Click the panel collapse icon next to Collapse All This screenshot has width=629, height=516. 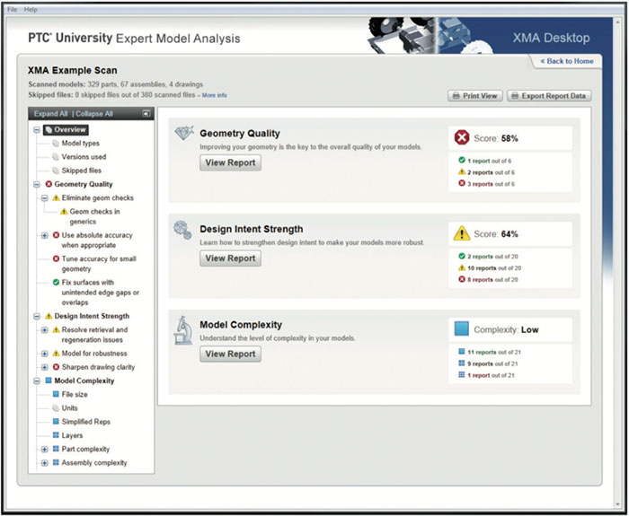tap(146, 114)
